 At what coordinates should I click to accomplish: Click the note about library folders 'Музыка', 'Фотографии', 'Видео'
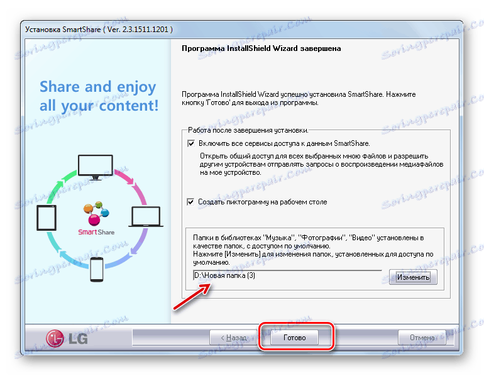pos(313,250)
